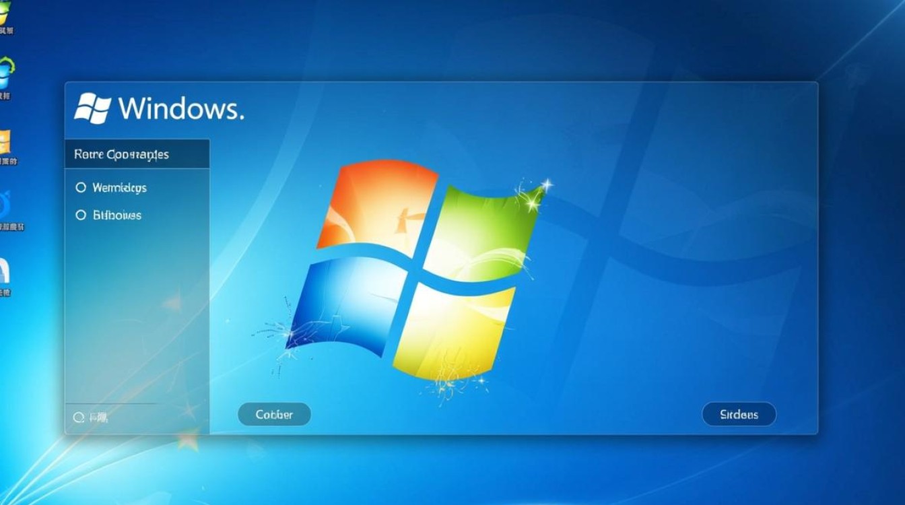Click the Btlboiwes option label text
905x505 pixels.
point(116,215)
